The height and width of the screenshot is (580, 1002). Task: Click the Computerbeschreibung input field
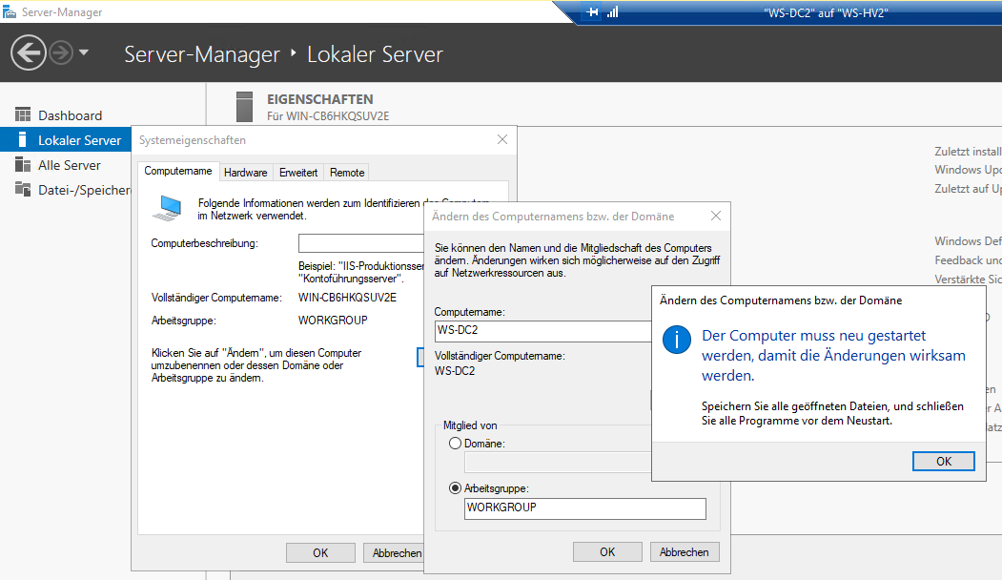pyautogui.click(x=361, y=243)
